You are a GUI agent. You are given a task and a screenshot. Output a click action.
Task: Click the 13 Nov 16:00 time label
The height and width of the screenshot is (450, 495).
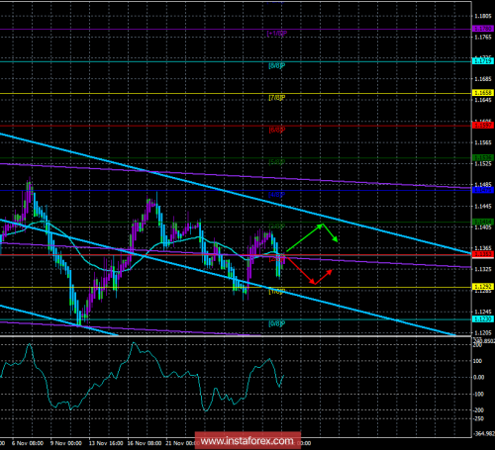[106, 443]
